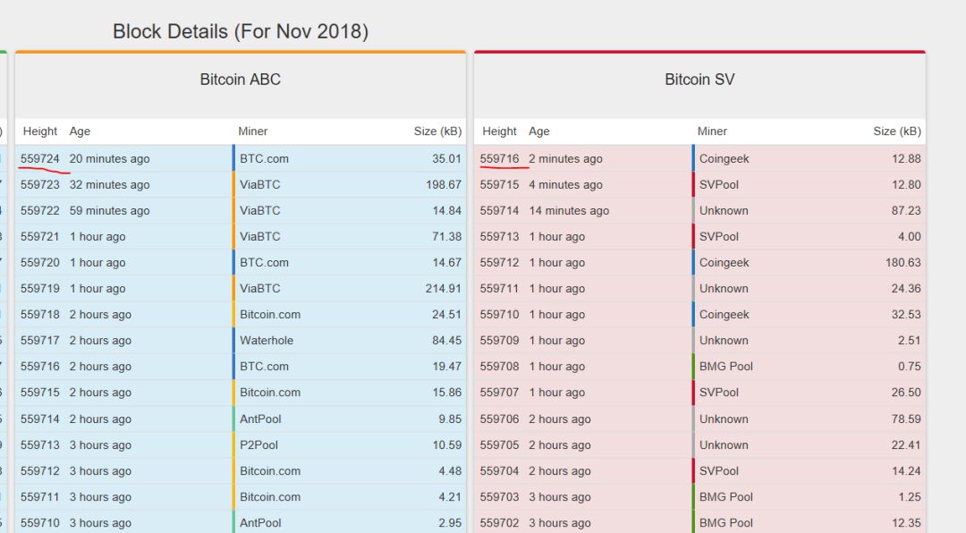This screenshot has width=966, height=533.
Task: Click '14 minutes ago' age cell
Action: 569,210
